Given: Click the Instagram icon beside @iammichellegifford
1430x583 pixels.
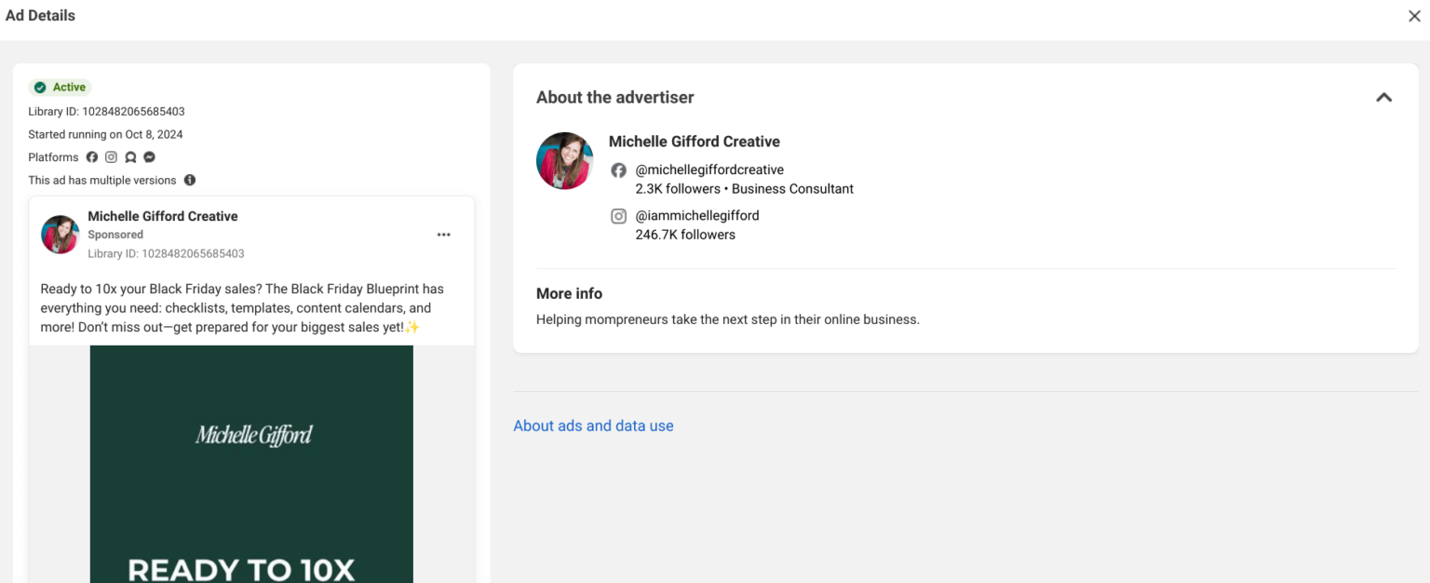Looking at the screenshot, I should coord(618,215).
